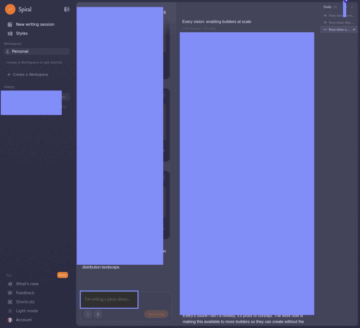Toggle eye icon on first draft
This screenshot has height=328, width=360.
point(325,15)
